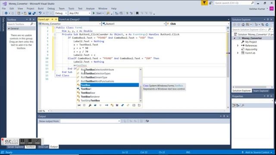Viewport: 276px width, 155px height.
Task: Click the IntelliSense list scrollbar thumb
Action: click(141, 93)
